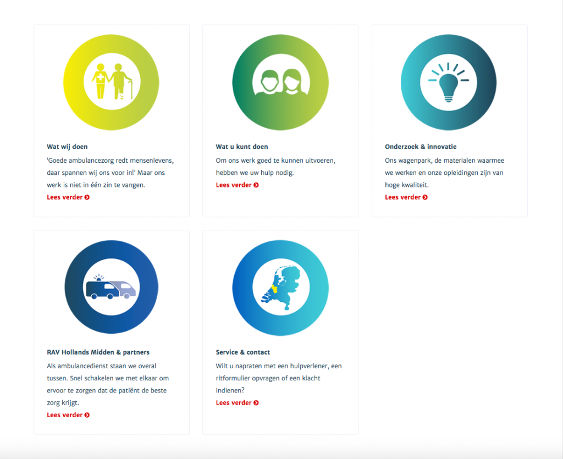563x459 pixels.
Task: Click the arrow circle after Service & contact's Lees verder
Action: tap(256, 403)
